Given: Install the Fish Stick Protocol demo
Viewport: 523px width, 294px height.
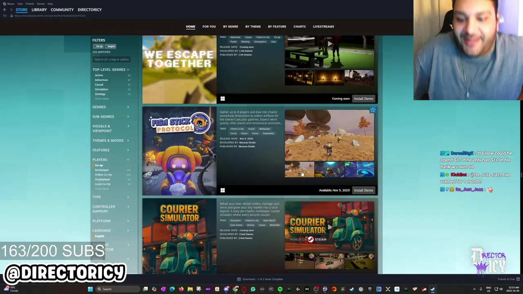Looking at the screenshot, I should [x=363, y=190].
